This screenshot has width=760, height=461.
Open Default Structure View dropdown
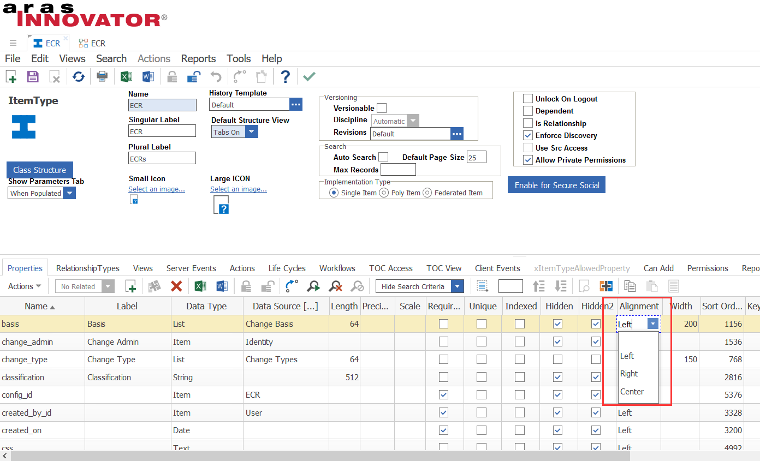[251, 132]
